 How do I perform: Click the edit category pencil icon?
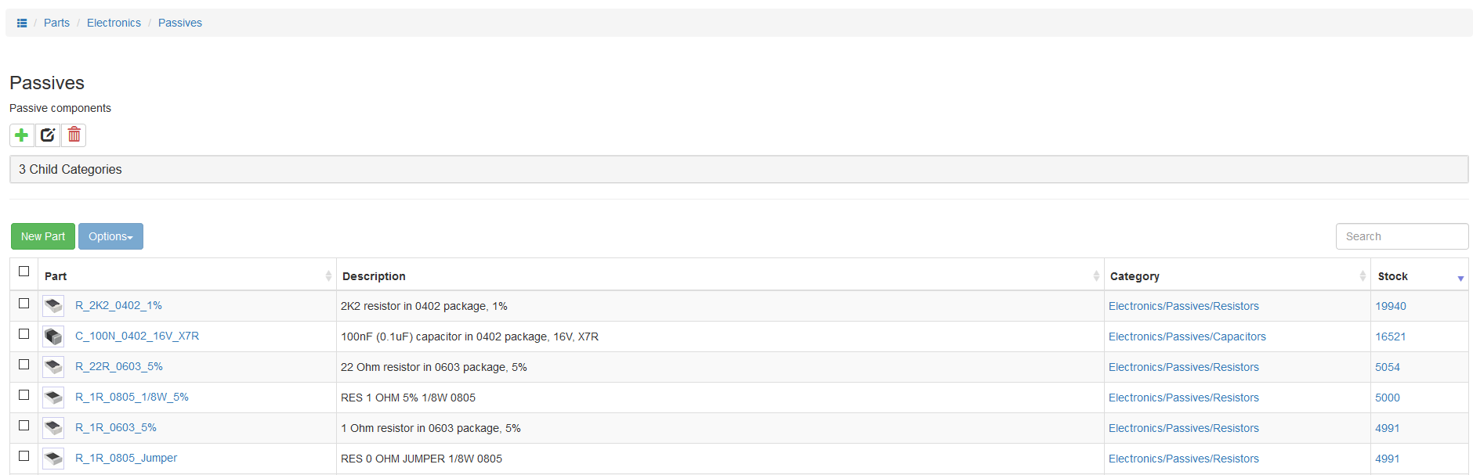[x=48, y=135]
